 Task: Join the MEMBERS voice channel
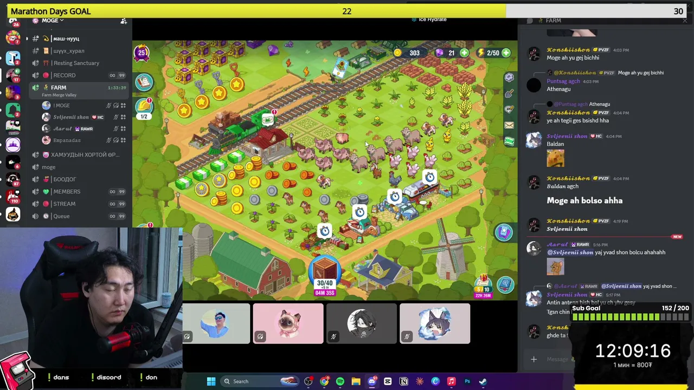79,192
